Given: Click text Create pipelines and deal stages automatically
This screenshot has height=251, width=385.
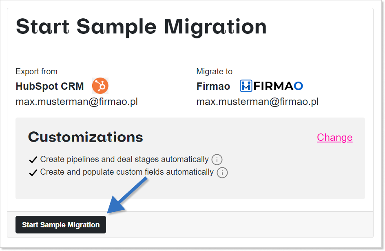Looking at the screenshot, I should pos(124,160).
